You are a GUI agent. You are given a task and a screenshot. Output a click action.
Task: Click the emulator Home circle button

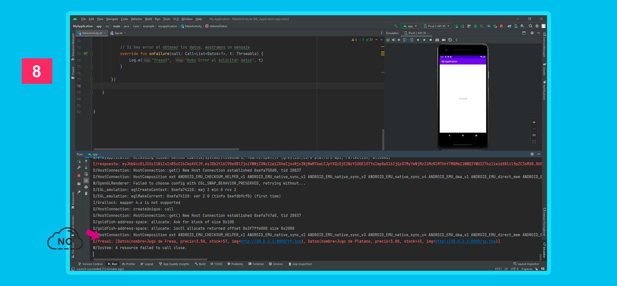[x=424, y=40]
